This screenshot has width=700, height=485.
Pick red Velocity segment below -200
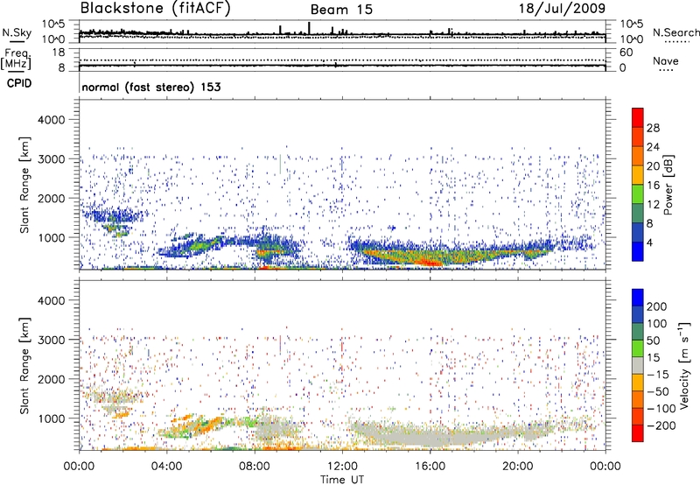click(x=638, y=433)
